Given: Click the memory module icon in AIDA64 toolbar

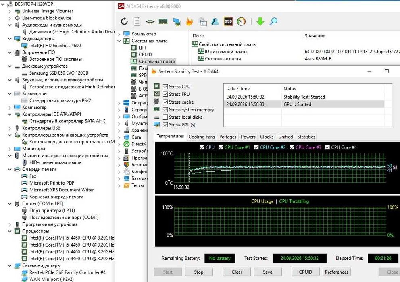Looking at the screenshot, I should point(163,21).
